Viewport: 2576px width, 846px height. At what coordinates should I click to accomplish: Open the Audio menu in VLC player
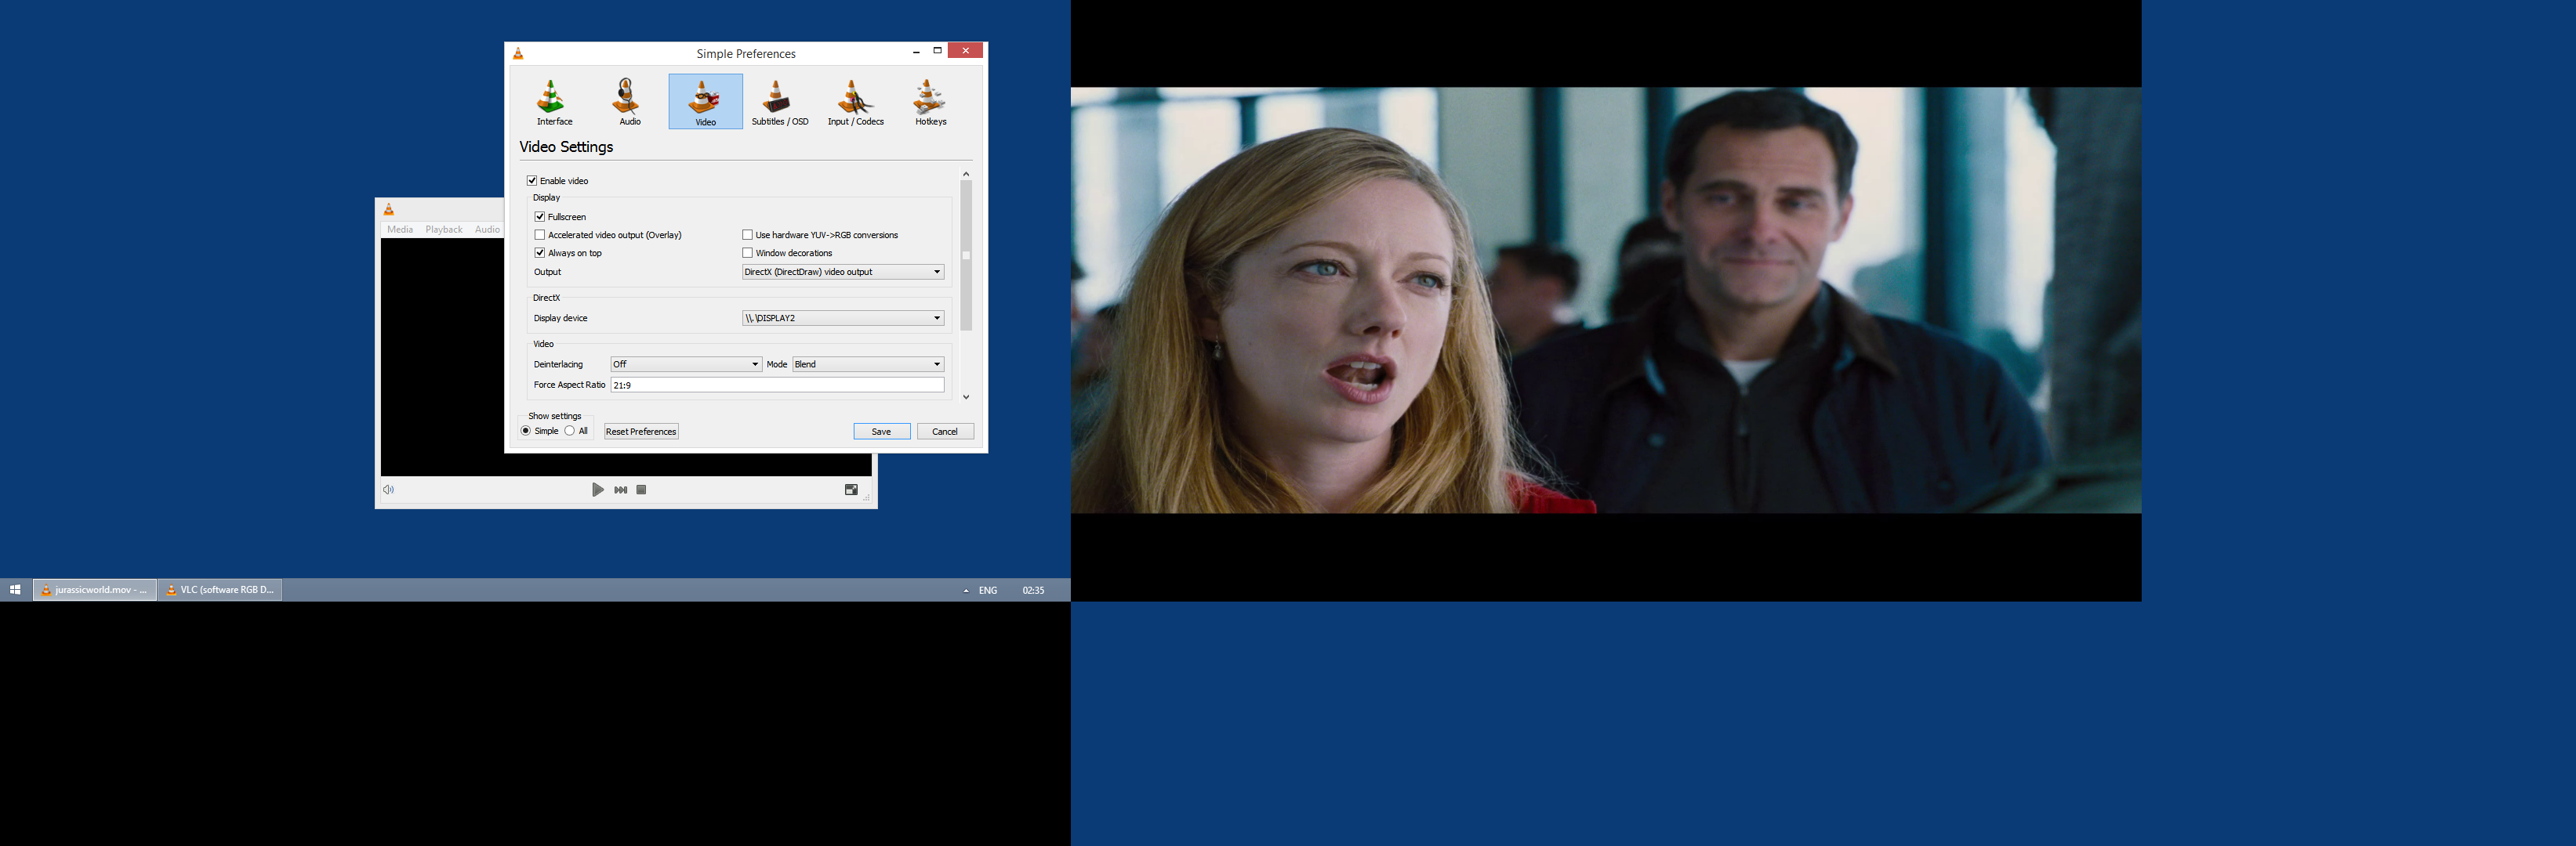pyautogui.click(x=487, y=230)
